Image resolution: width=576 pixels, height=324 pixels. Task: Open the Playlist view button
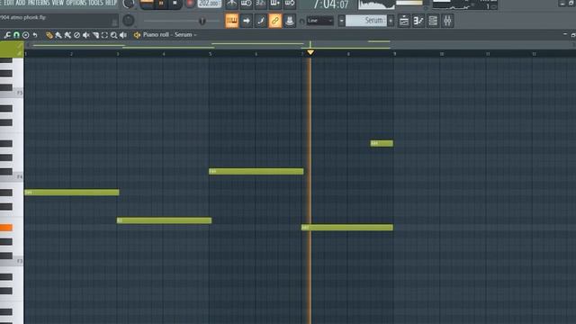point(404,21)
